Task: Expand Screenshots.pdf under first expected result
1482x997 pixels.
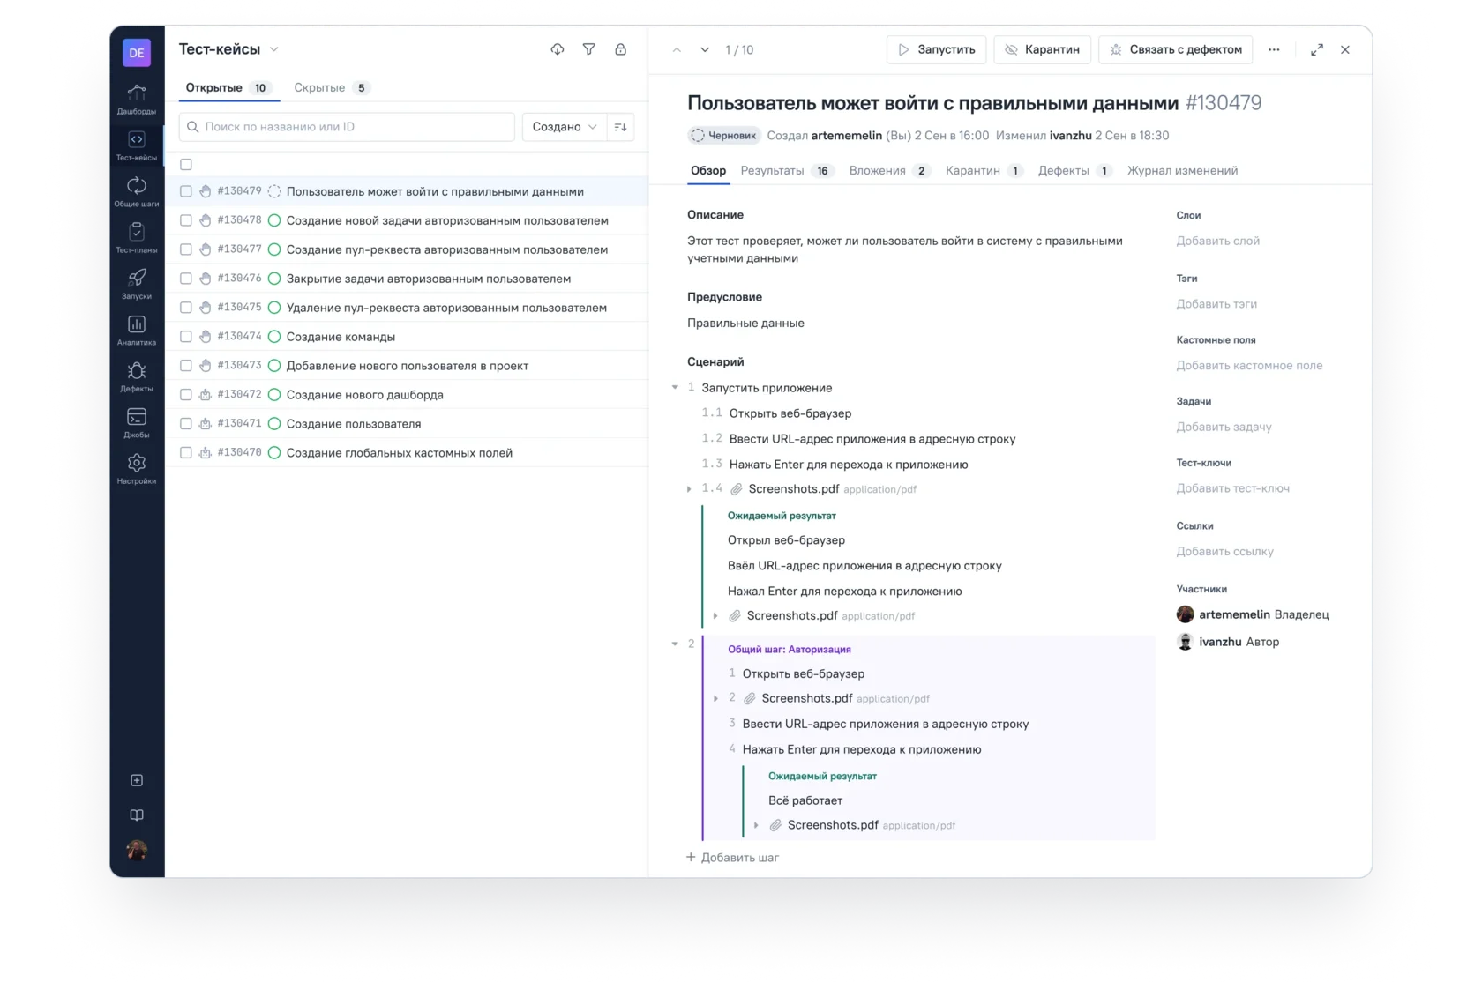Action: pyautogui.click(x=715, y=616)
